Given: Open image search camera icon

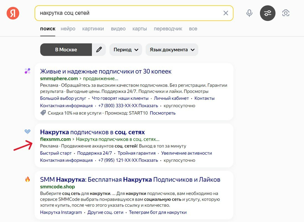Looking at the screenshot, I should point(286,13).
